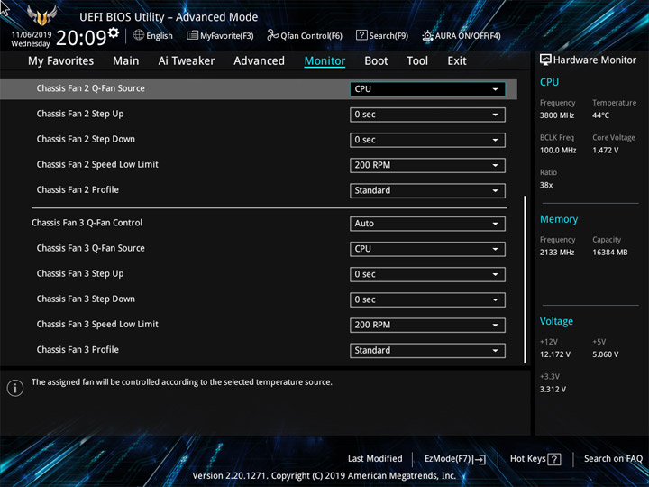Click the 44°C temperature value
Screen dimensions: 649x487
tap(600, 115)
